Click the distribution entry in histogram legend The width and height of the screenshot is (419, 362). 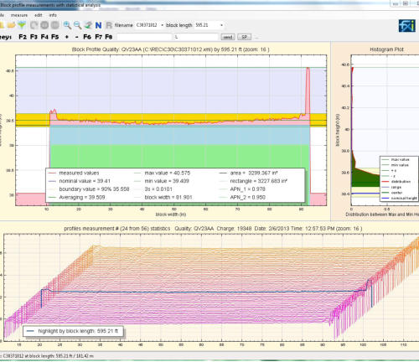click(400, 182)
